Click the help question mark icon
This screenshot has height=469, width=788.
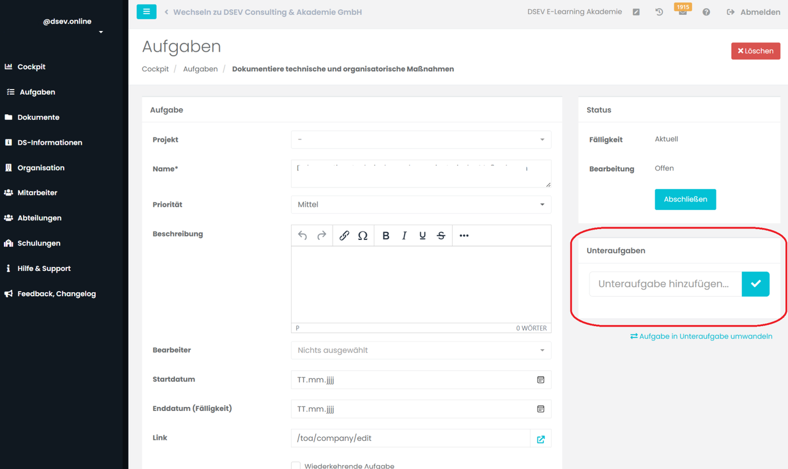click(706, 12)
